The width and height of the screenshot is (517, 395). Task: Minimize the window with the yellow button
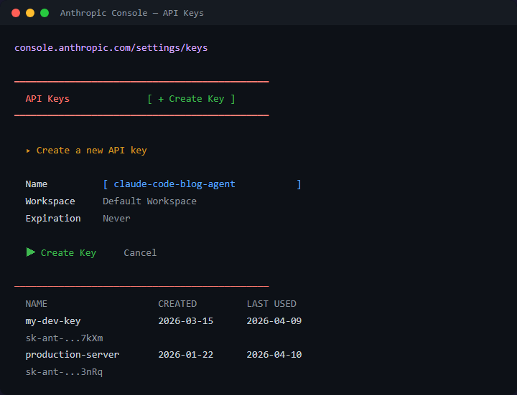pyautogui.click(x=30, y=13)
